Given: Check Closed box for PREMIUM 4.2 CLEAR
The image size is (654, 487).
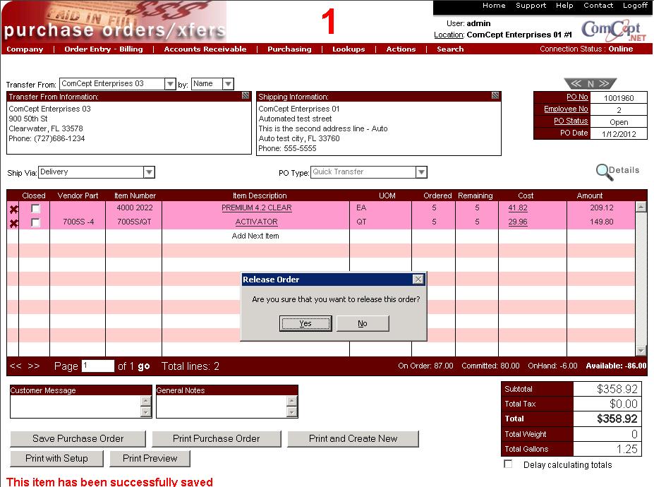Looking at the screenshot, I should pyautogui.click(x=35, y=209).
